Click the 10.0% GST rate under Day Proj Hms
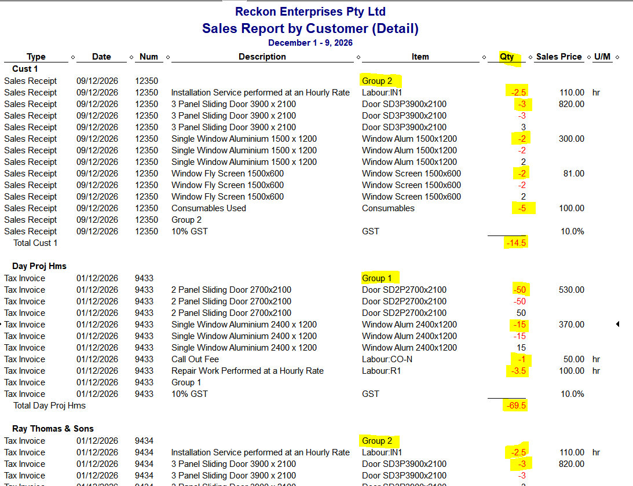The image size is (633, 486). (572, 394)
